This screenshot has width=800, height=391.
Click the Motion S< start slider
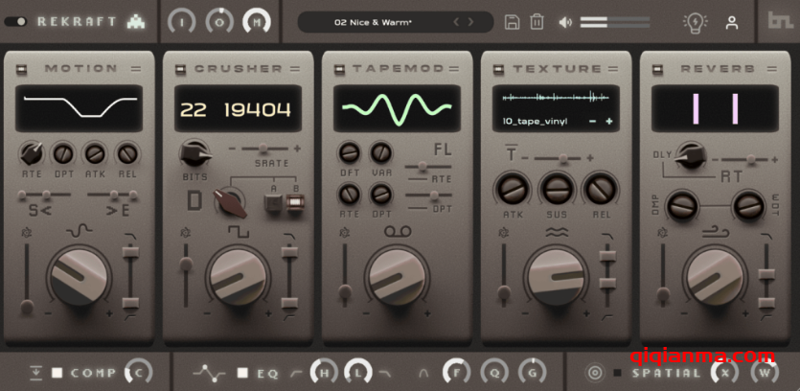click(x=45, y=195)
